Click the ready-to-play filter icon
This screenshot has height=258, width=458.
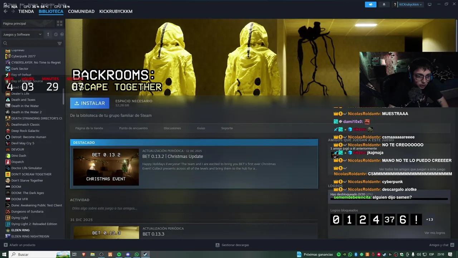(62, 34)
